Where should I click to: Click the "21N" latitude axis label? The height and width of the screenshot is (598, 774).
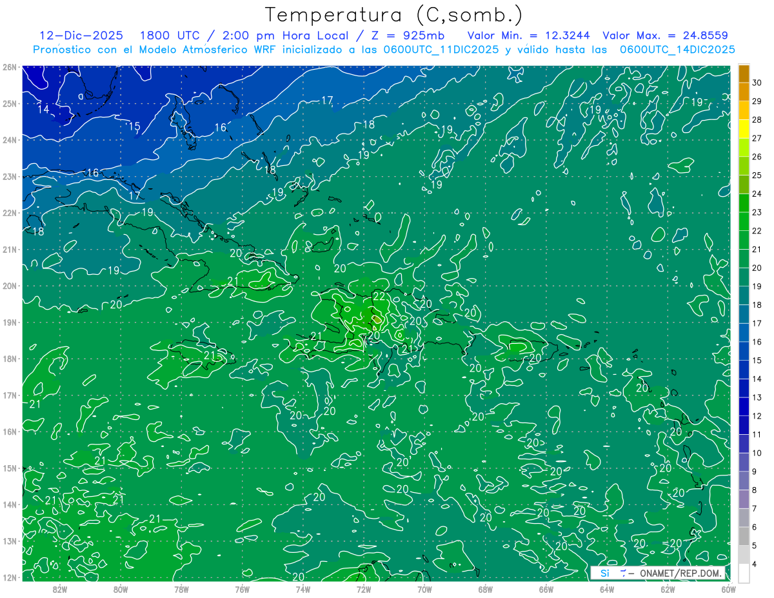point(10,249)
